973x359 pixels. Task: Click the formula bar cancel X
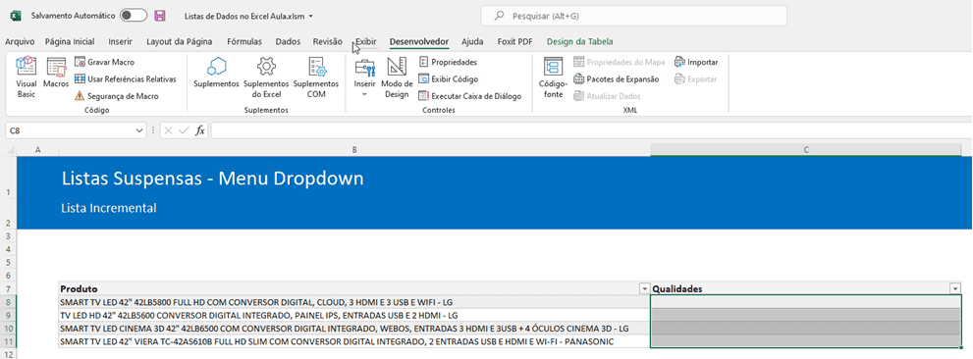pyautogui.click(x=169, y=130)
